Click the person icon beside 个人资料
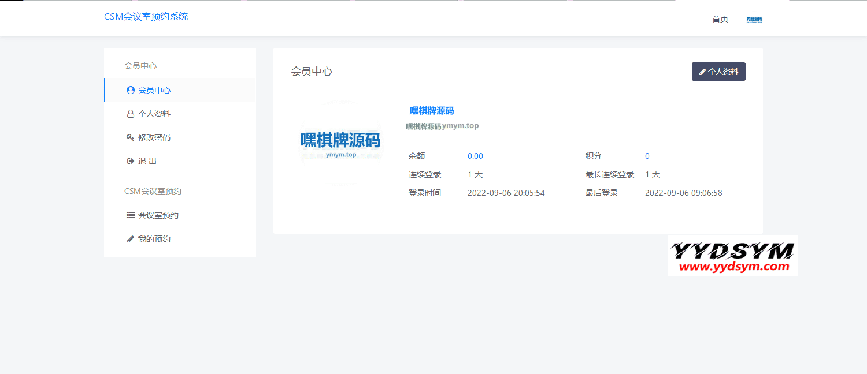Viewport: 867px width, 374px height. [131, 114]
